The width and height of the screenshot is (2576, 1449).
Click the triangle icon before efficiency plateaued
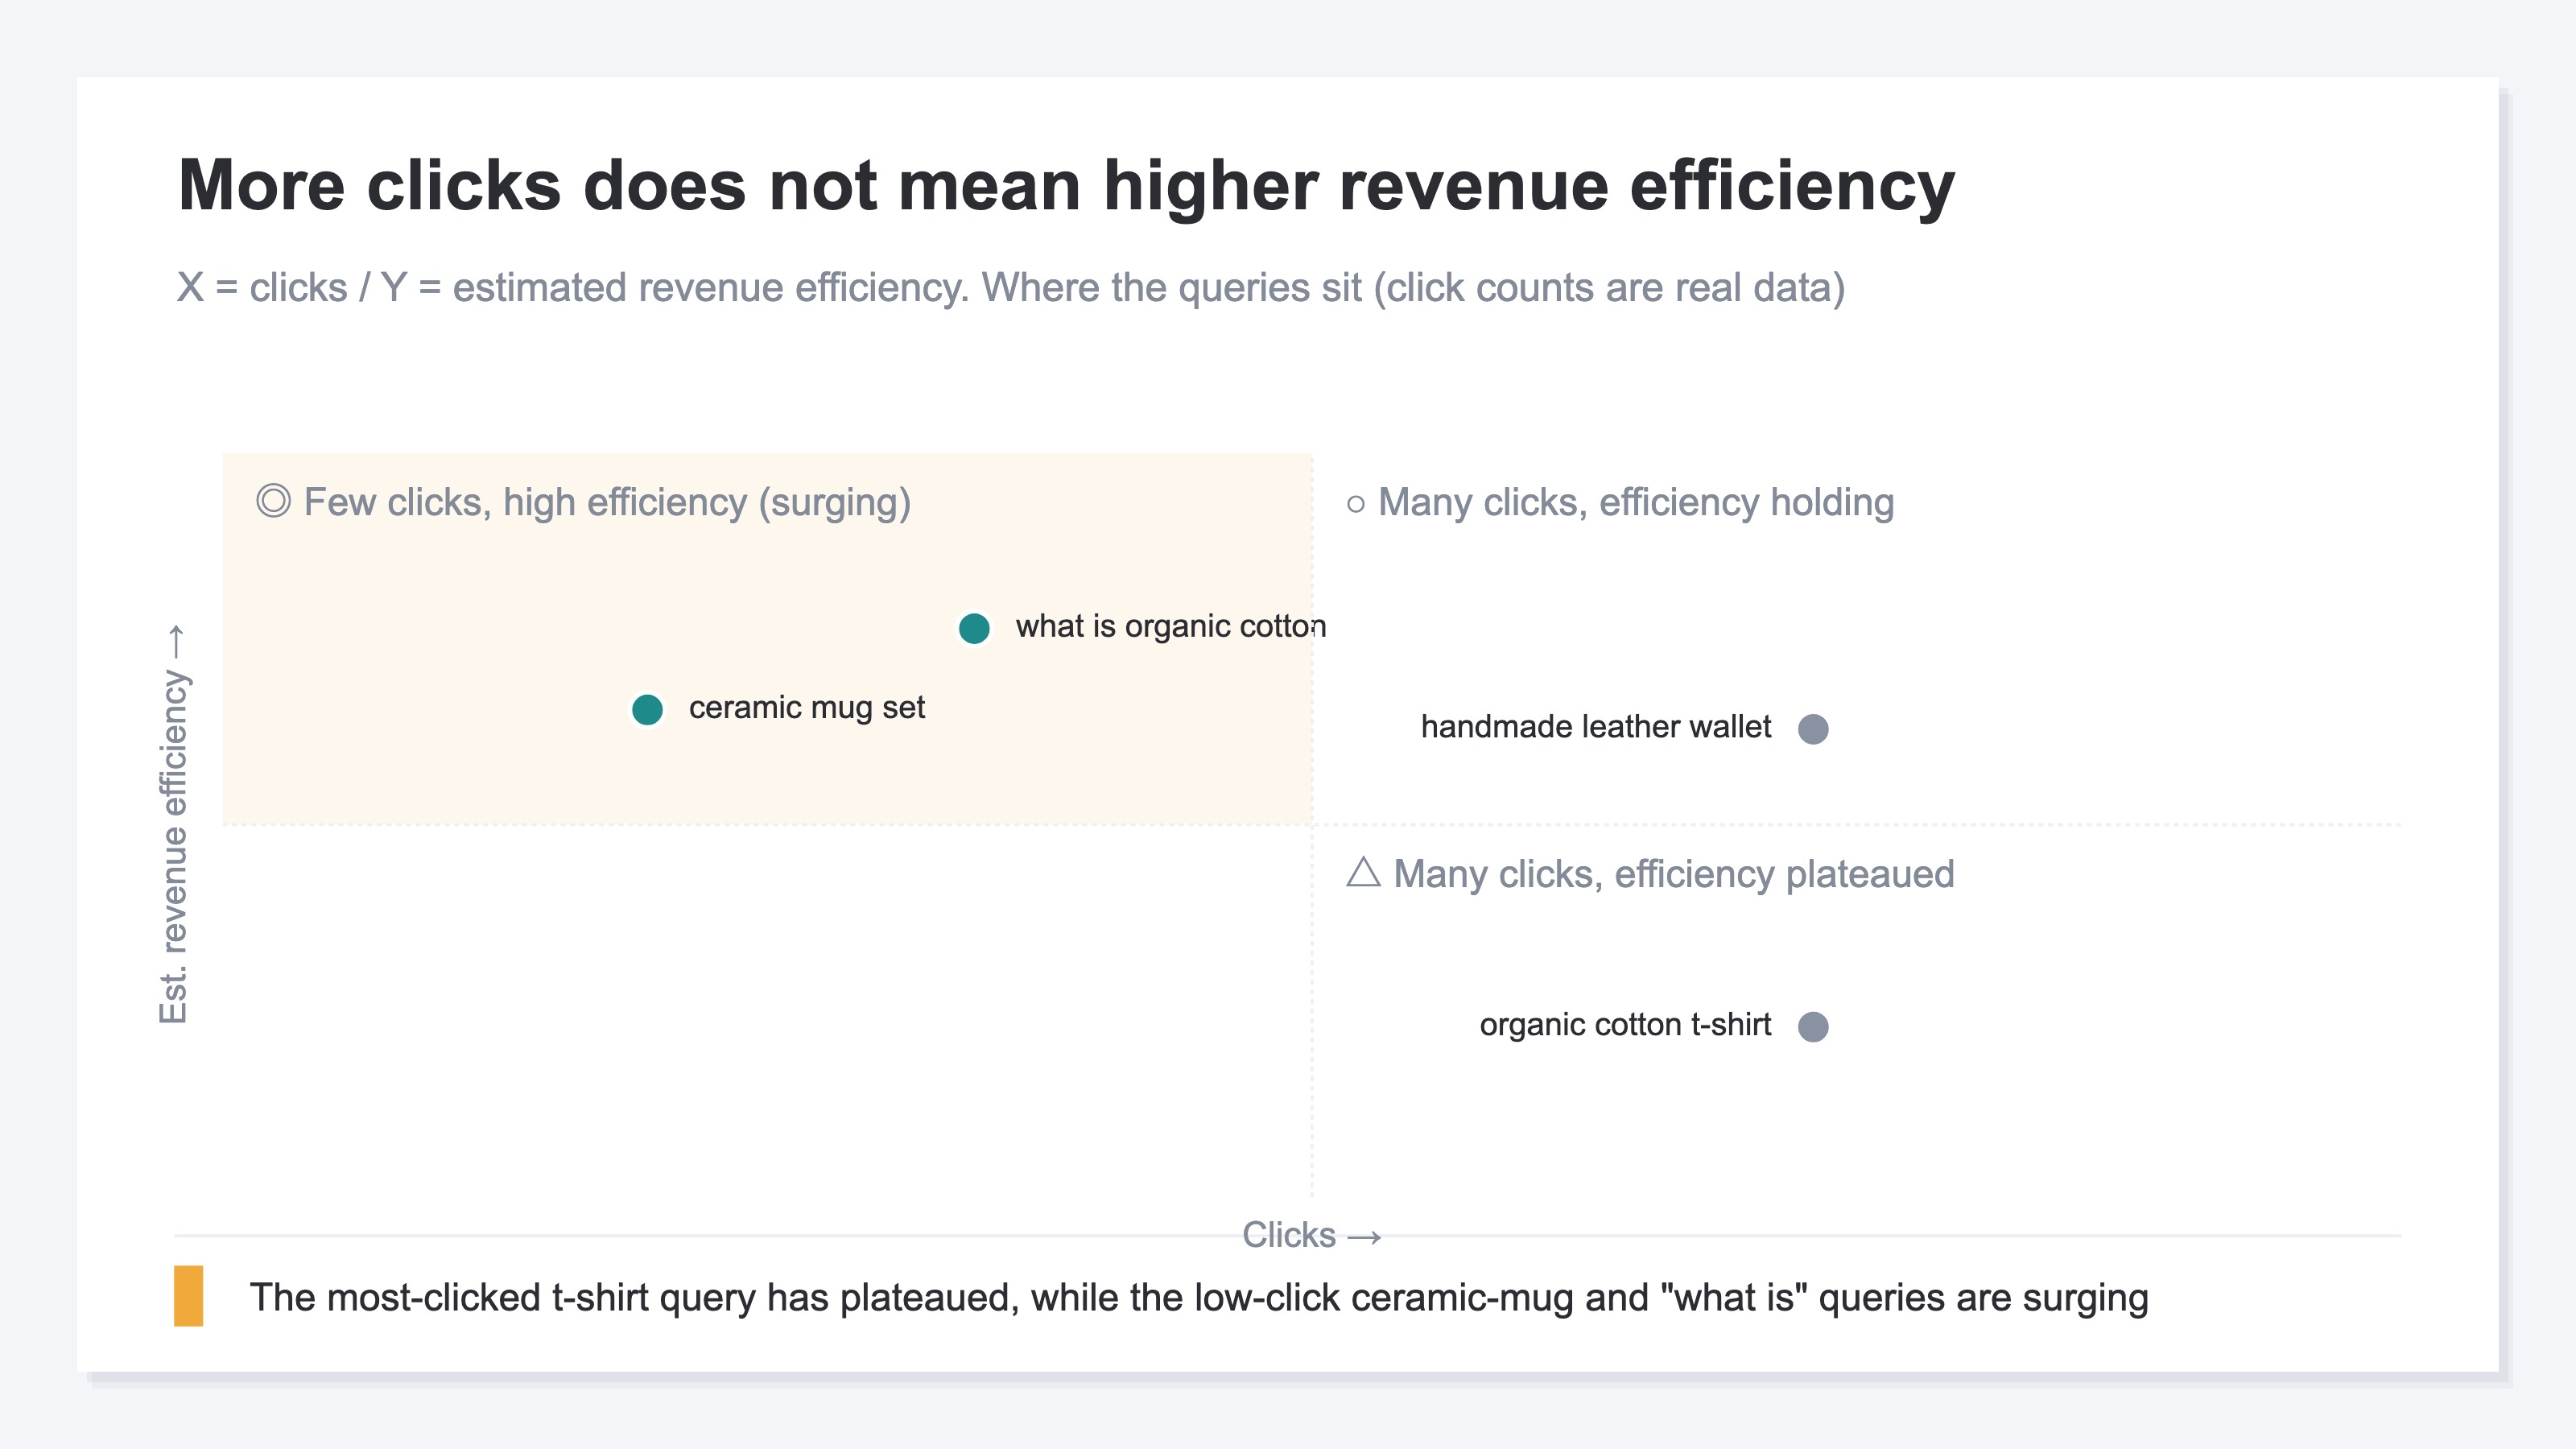[x=1363, y=872]
